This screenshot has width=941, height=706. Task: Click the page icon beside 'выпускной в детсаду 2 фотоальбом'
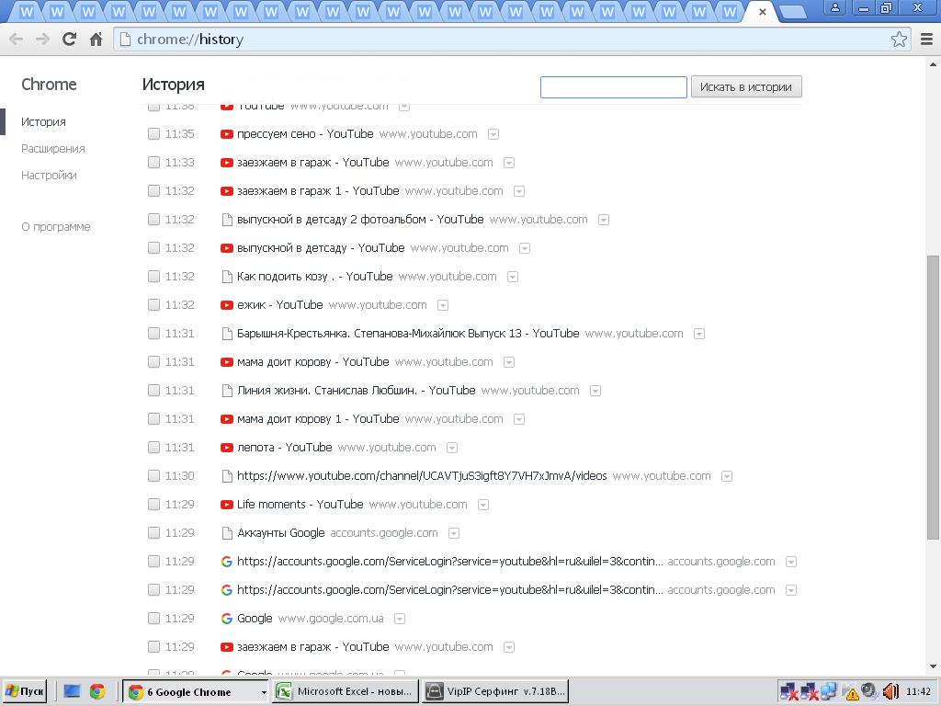coord(227,220)
